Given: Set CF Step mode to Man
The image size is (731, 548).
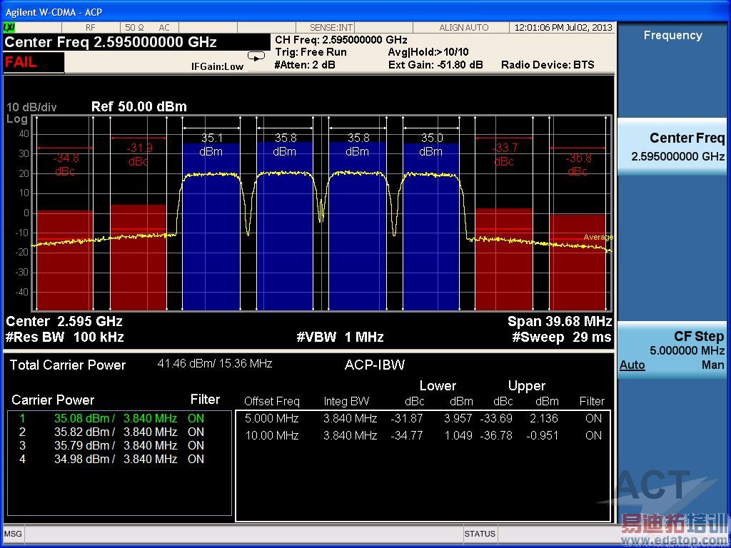Looking at the screenshot, I should coord(712,365).
